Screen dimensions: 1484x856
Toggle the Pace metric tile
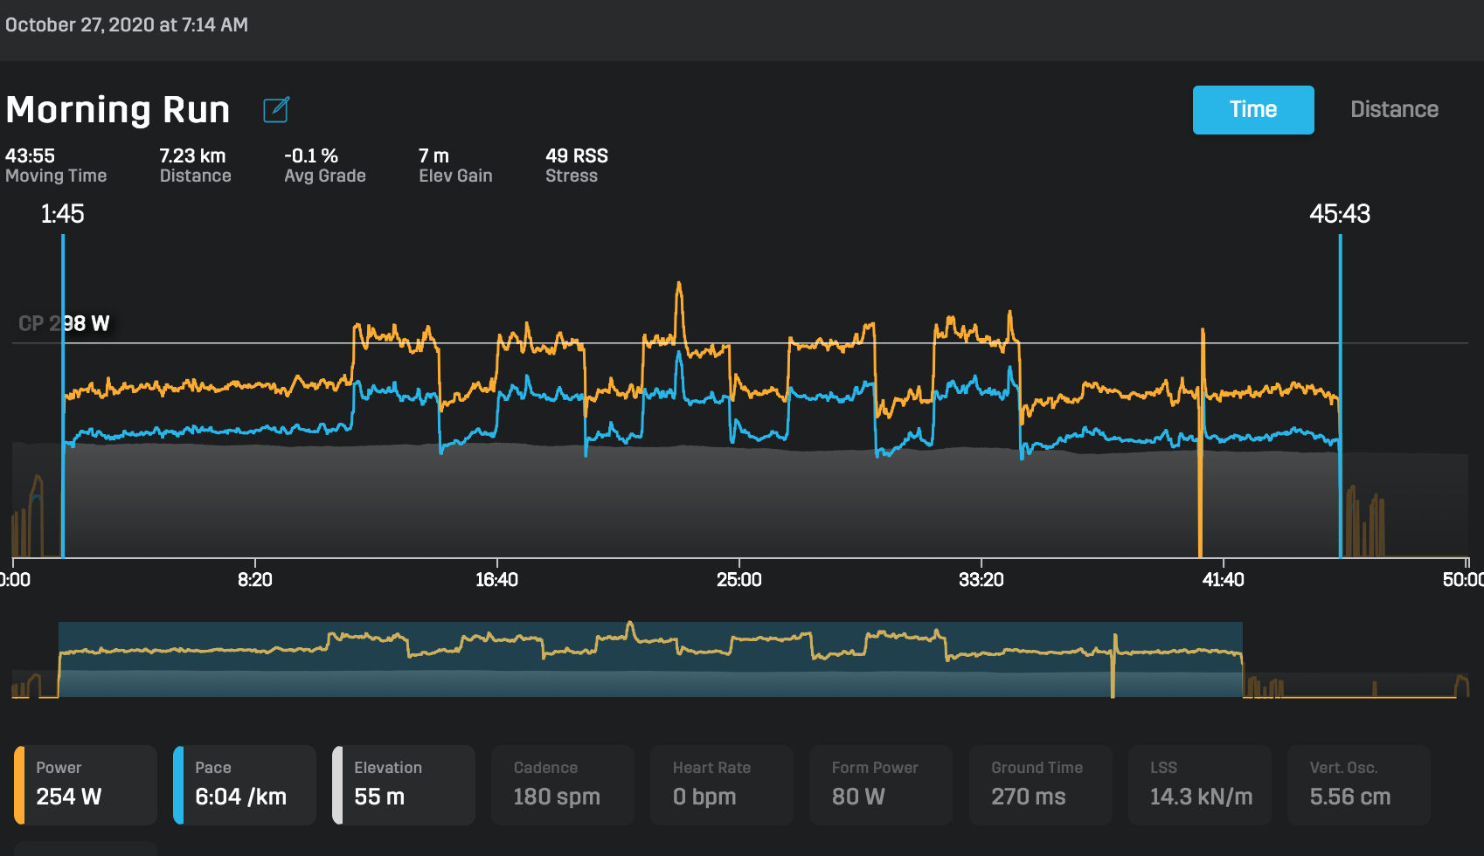[245, 784]
